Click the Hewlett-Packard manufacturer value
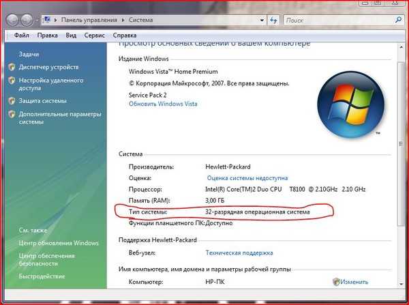409x305 pixels. coord(228,167)
